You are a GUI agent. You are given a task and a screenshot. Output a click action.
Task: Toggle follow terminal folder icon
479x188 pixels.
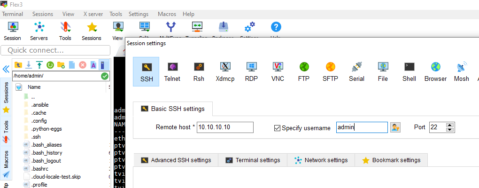pyautogui.click(x=104, y=65)
